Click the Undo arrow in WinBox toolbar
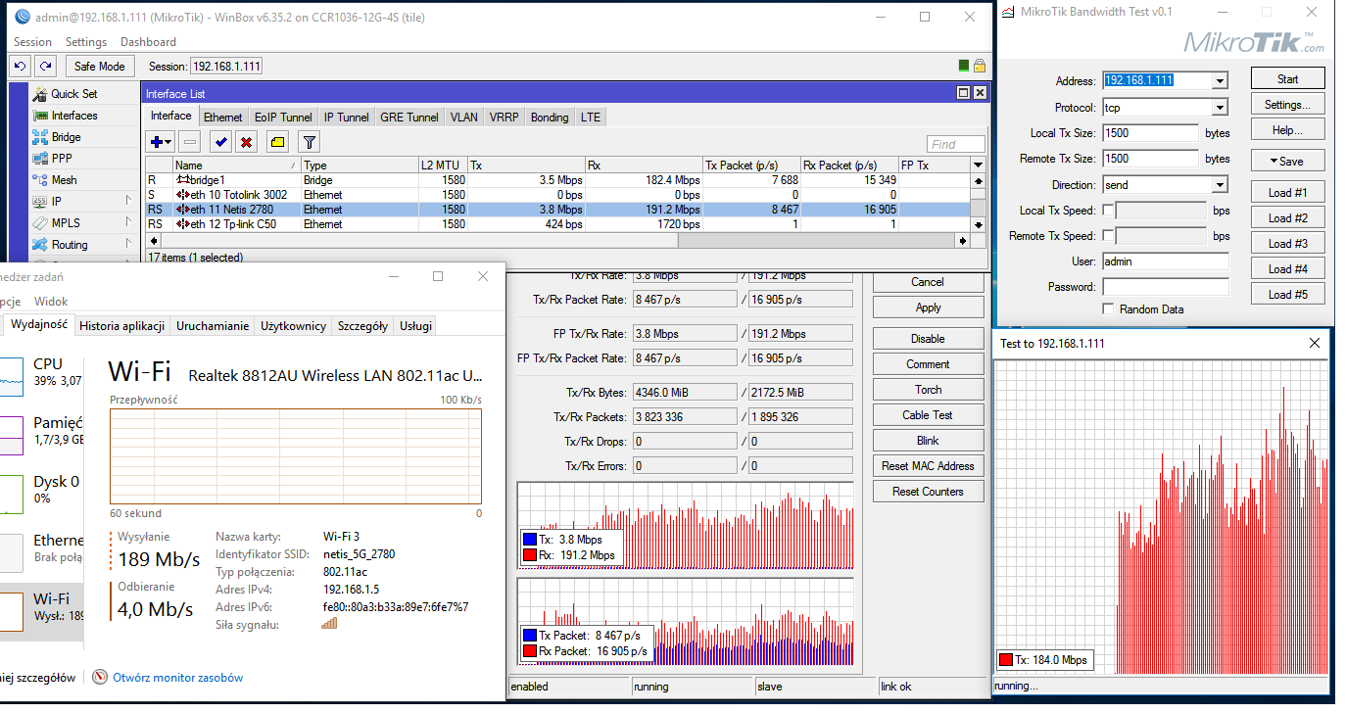The image size is (1346, 713). 20,66
